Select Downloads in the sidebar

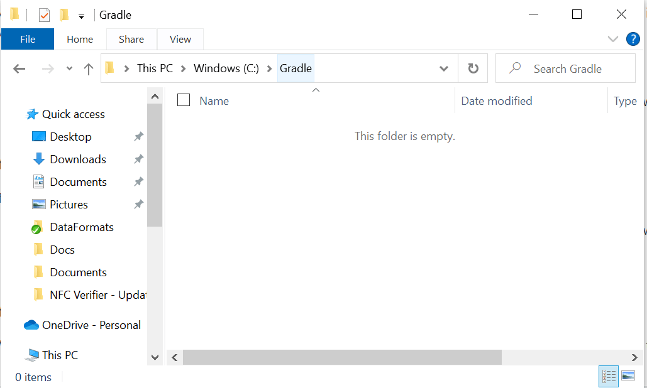[77, 159]
